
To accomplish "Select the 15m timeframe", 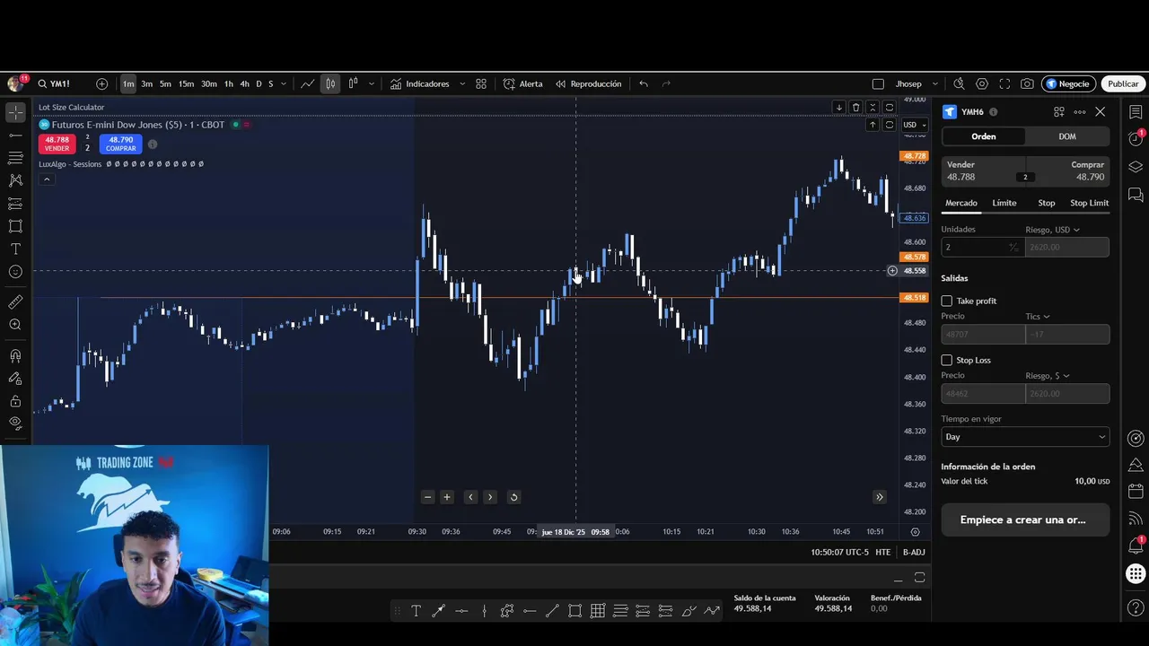I will [x=186, y=83].
